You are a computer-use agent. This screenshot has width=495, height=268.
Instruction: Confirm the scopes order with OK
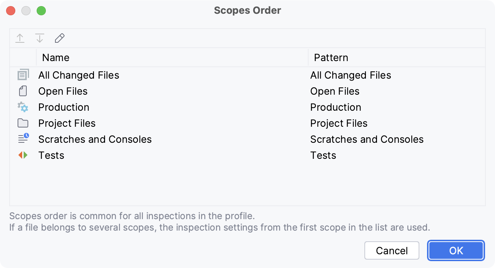coord(456,250)
